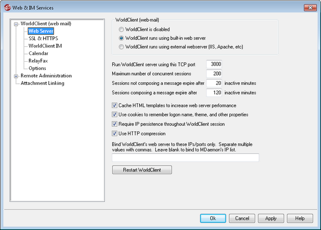
Task: Click the empty bind IPs/ports text field
Action: [185, 157]
